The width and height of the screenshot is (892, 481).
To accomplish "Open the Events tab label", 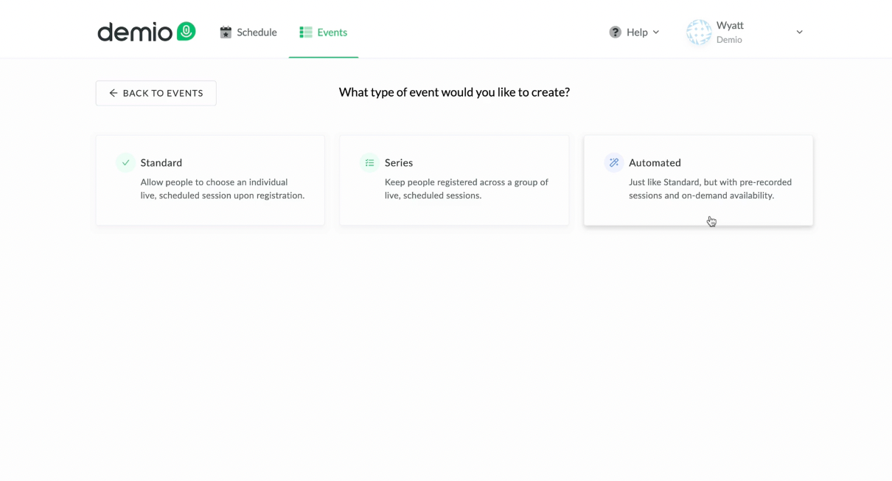I will pyautogui.click(x=332, y=32).
